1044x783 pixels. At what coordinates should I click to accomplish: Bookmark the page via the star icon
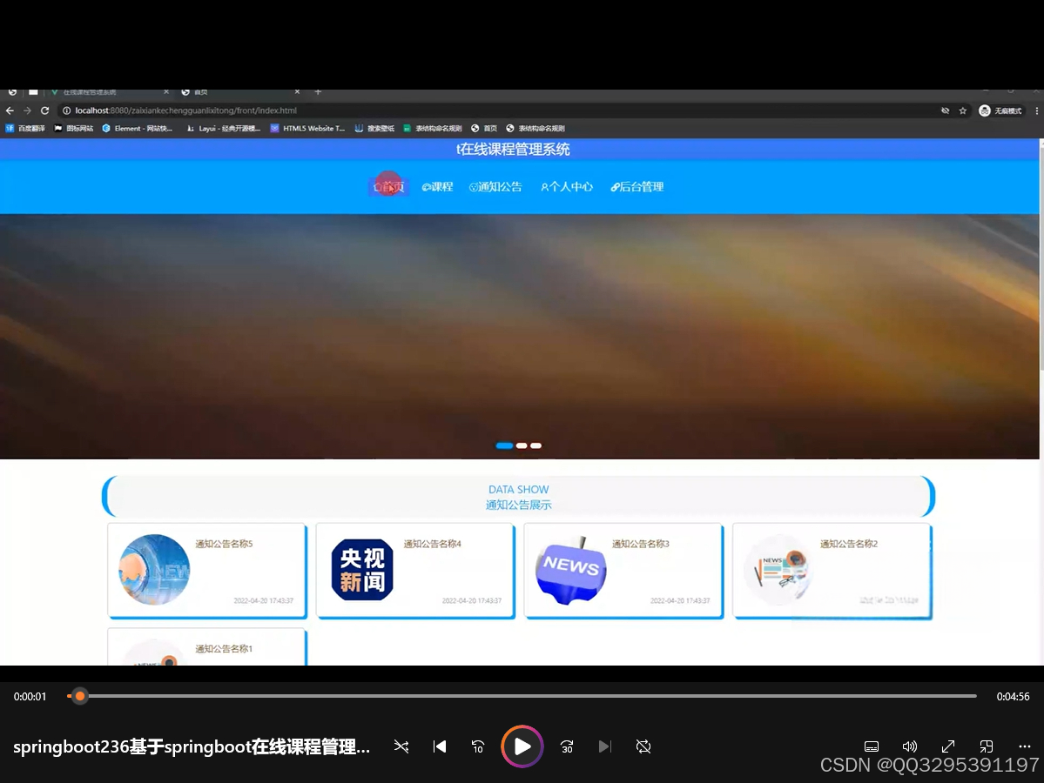(x=963, y=110)
